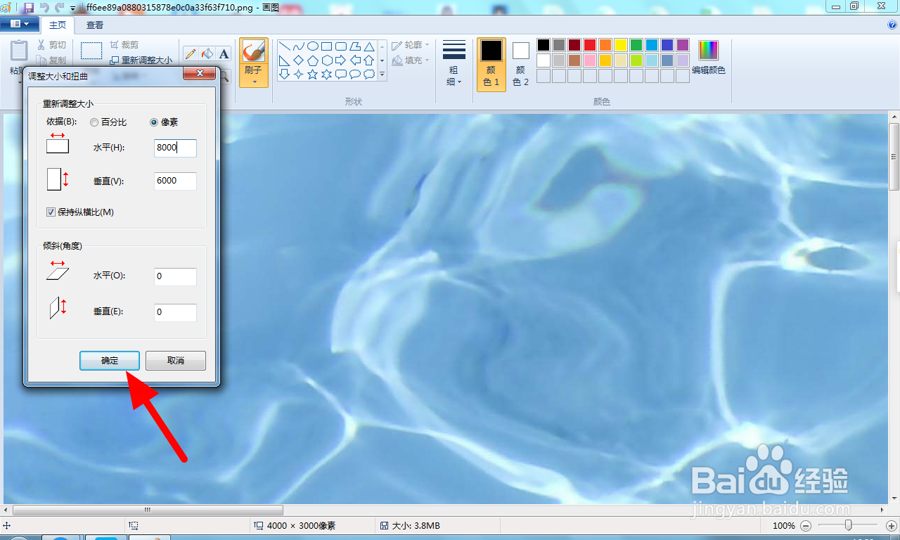Click the 垂直(V) resize input field
This screenshot has width=900, height=540.
pos(175,181)
